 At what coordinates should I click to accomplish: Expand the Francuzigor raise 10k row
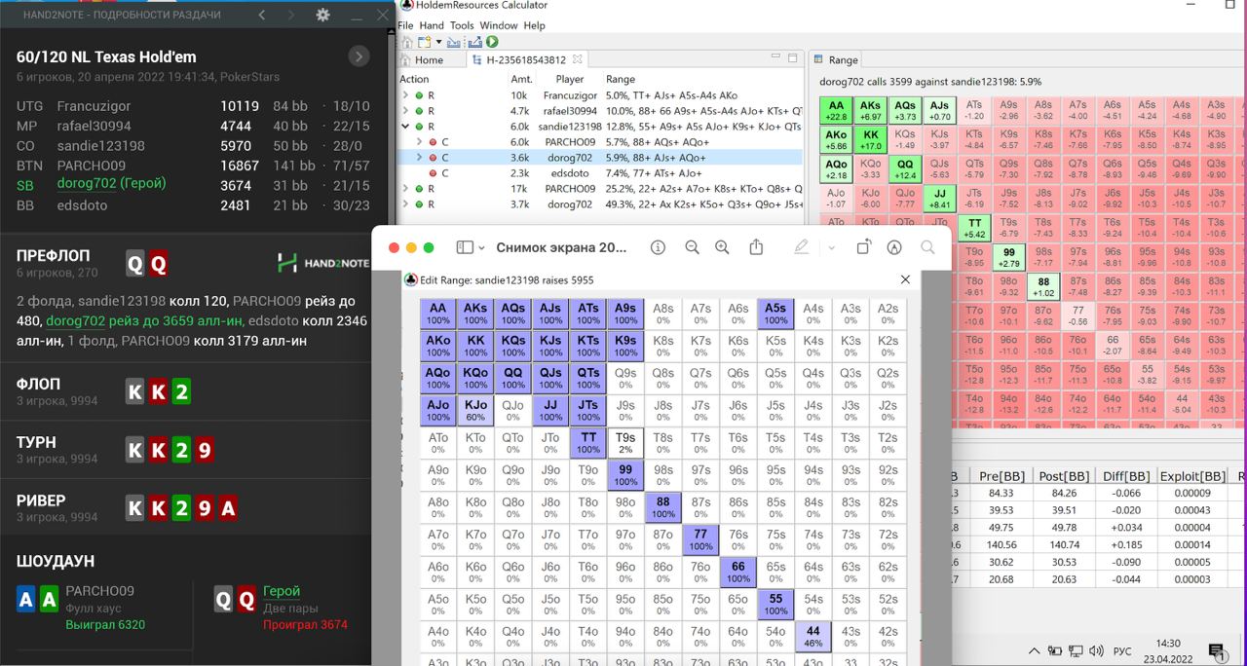[406, 95]
